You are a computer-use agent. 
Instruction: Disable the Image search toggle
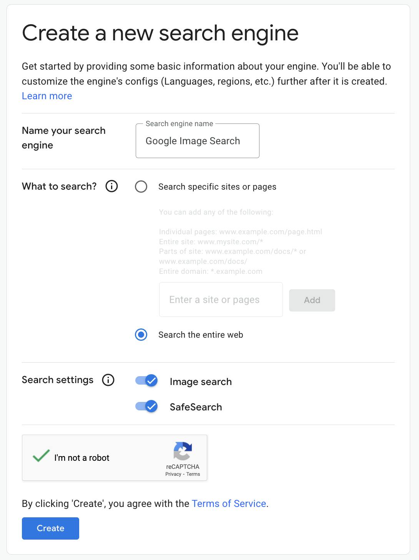click(x=146, y=380)
